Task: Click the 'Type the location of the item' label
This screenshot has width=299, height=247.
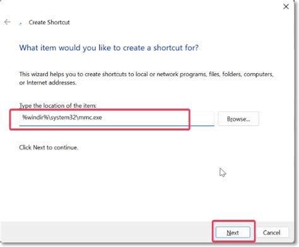Action: (x=58, y=105)
